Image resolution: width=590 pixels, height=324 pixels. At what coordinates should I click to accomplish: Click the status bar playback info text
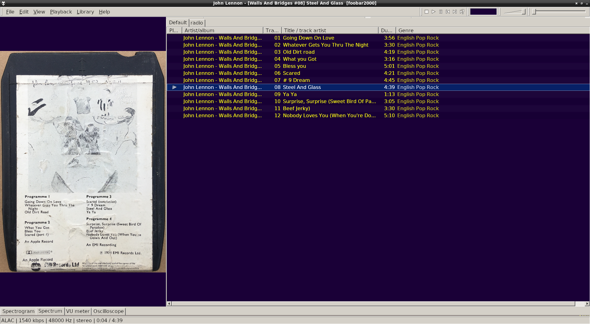(62, 320)
